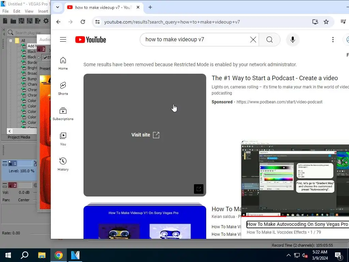Collapse the All folder in plug-in tree

[11, 41]
